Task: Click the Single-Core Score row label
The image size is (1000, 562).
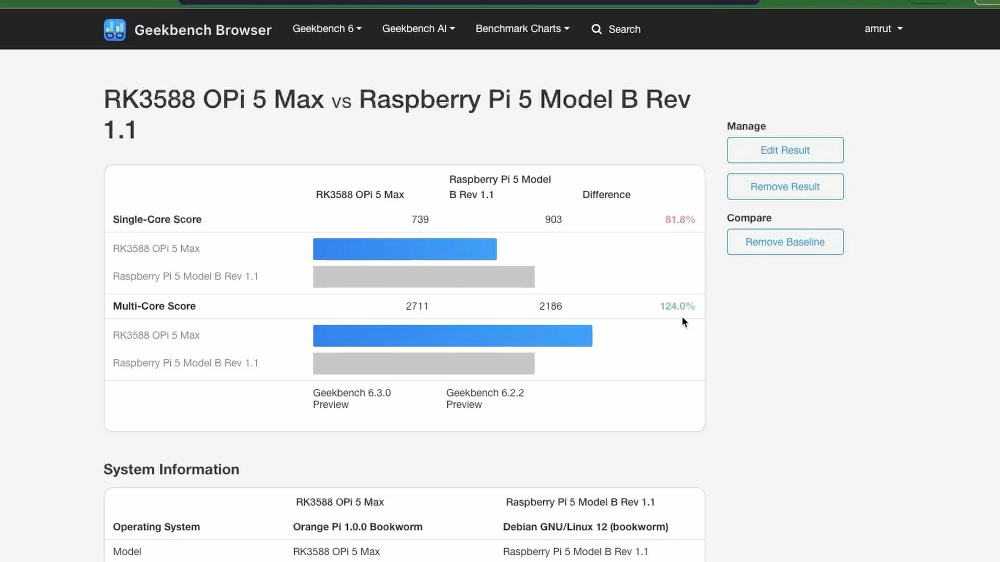Action: pos(157,220)
